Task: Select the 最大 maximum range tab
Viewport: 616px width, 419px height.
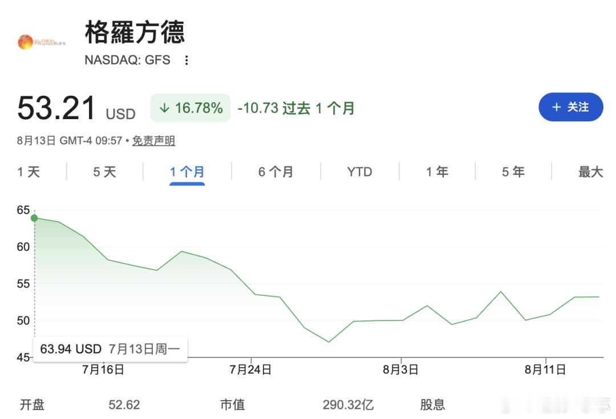Action: [x=590, y=172]
